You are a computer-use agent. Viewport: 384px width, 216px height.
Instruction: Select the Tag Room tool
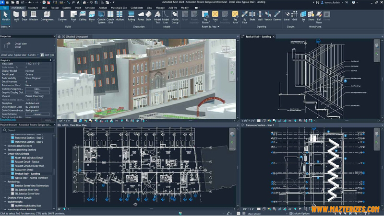205,17
